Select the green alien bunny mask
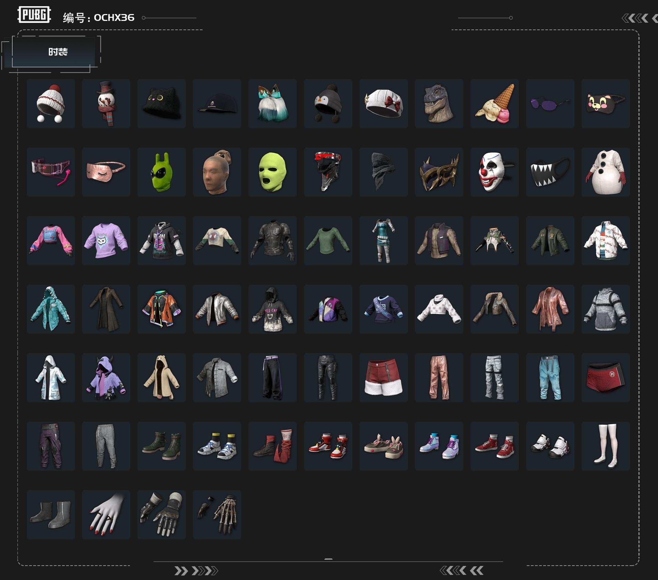Image resolution: width=658 pixels, height=580 pixels. (x=161, y=172)
